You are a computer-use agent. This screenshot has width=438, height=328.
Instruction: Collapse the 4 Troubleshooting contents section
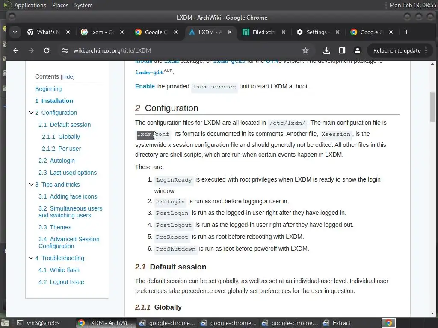(31, 258)
